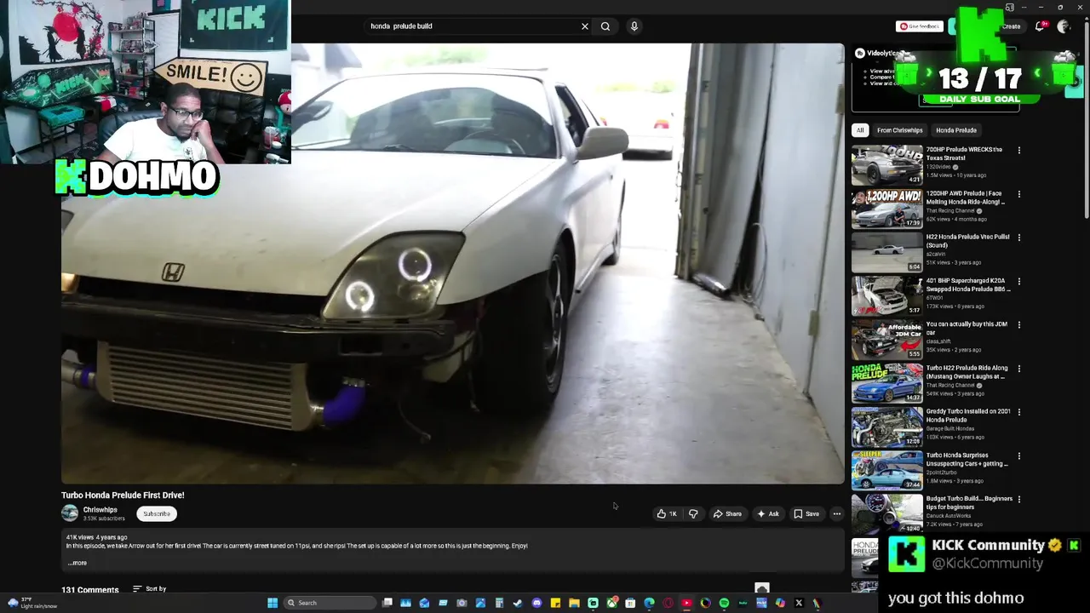Open 401 BHP Supercharged K20A thumbnail
Viewport: 1090px width, 613px height.
[886, 295]
